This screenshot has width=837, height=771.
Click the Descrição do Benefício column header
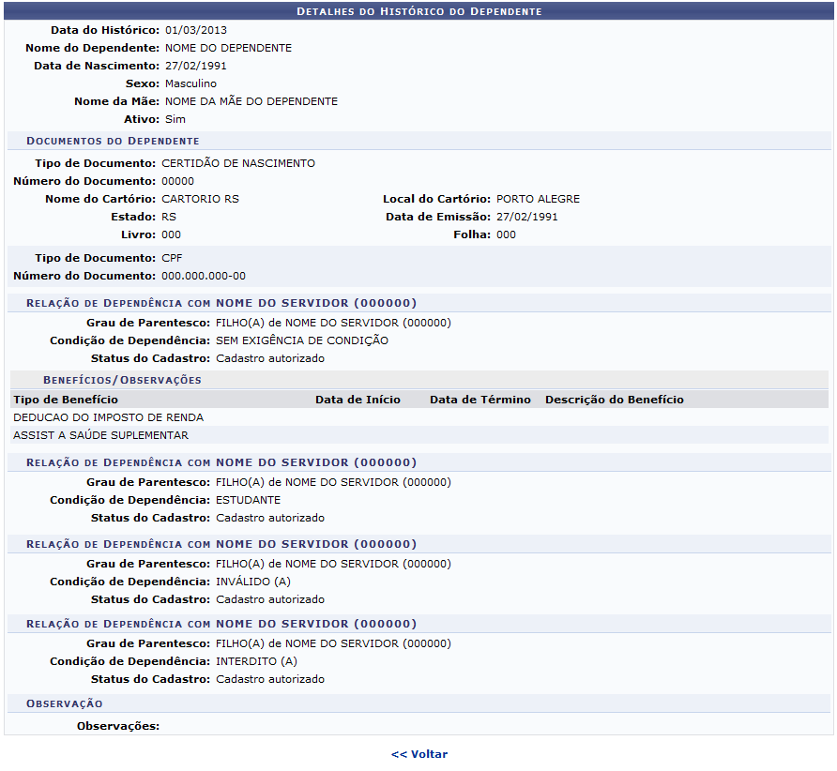(614, 400)
